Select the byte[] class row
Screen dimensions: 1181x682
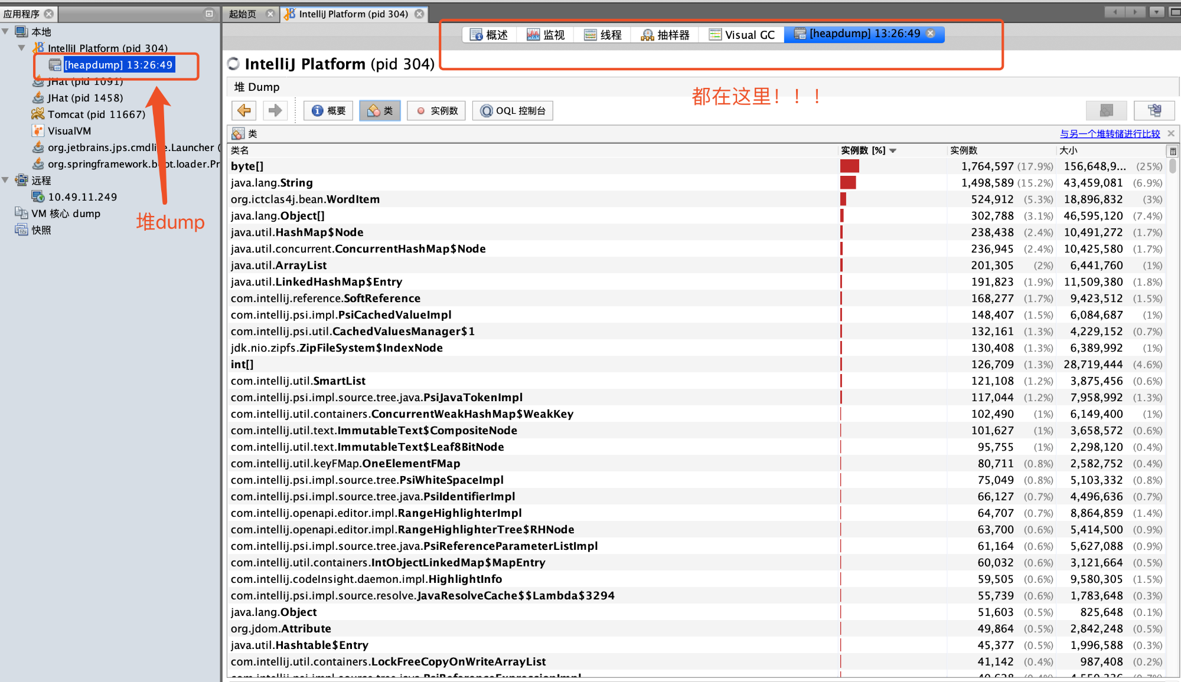coord(697,166)
